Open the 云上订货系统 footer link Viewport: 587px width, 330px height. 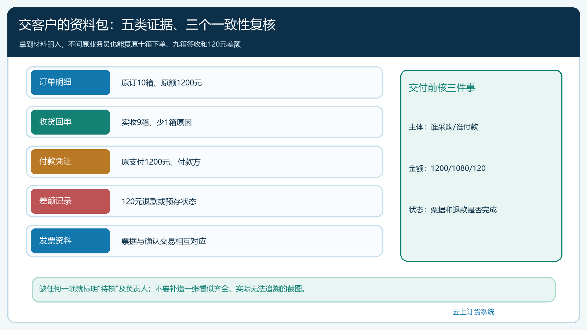pyautogui.click(x=473, y=312)
